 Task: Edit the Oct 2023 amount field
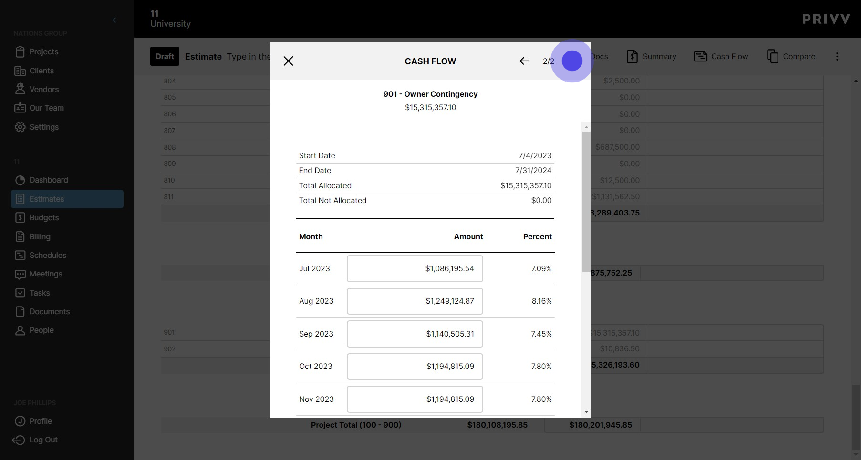point(415,366)
